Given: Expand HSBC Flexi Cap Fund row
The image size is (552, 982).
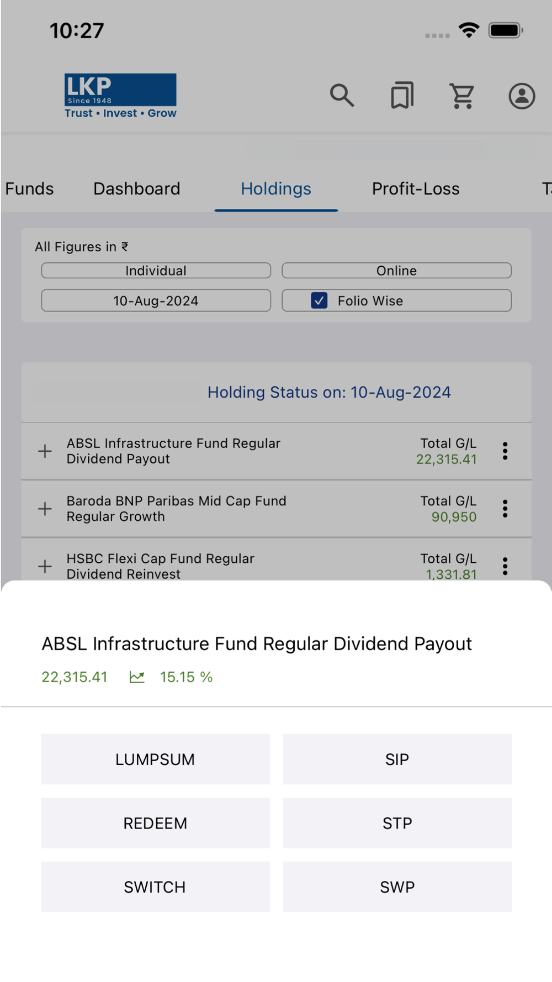Looking at the screenshot, I should [x=45, y=566].
